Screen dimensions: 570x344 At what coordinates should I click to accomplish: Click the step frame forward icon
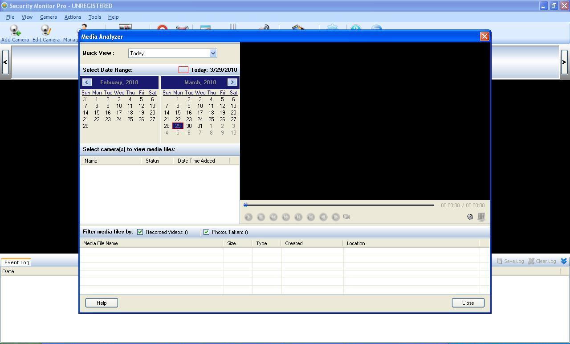tap(336, 217)
